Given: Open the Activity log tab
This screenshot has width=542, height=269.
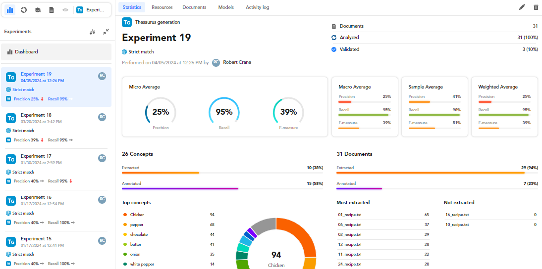Looking at the screenshot, I should coord(257,7).
